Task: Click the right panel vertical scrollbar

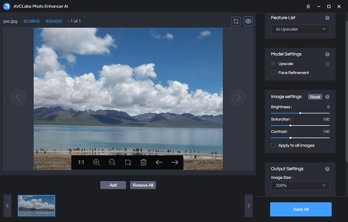Action: click(x=346, y=91)
